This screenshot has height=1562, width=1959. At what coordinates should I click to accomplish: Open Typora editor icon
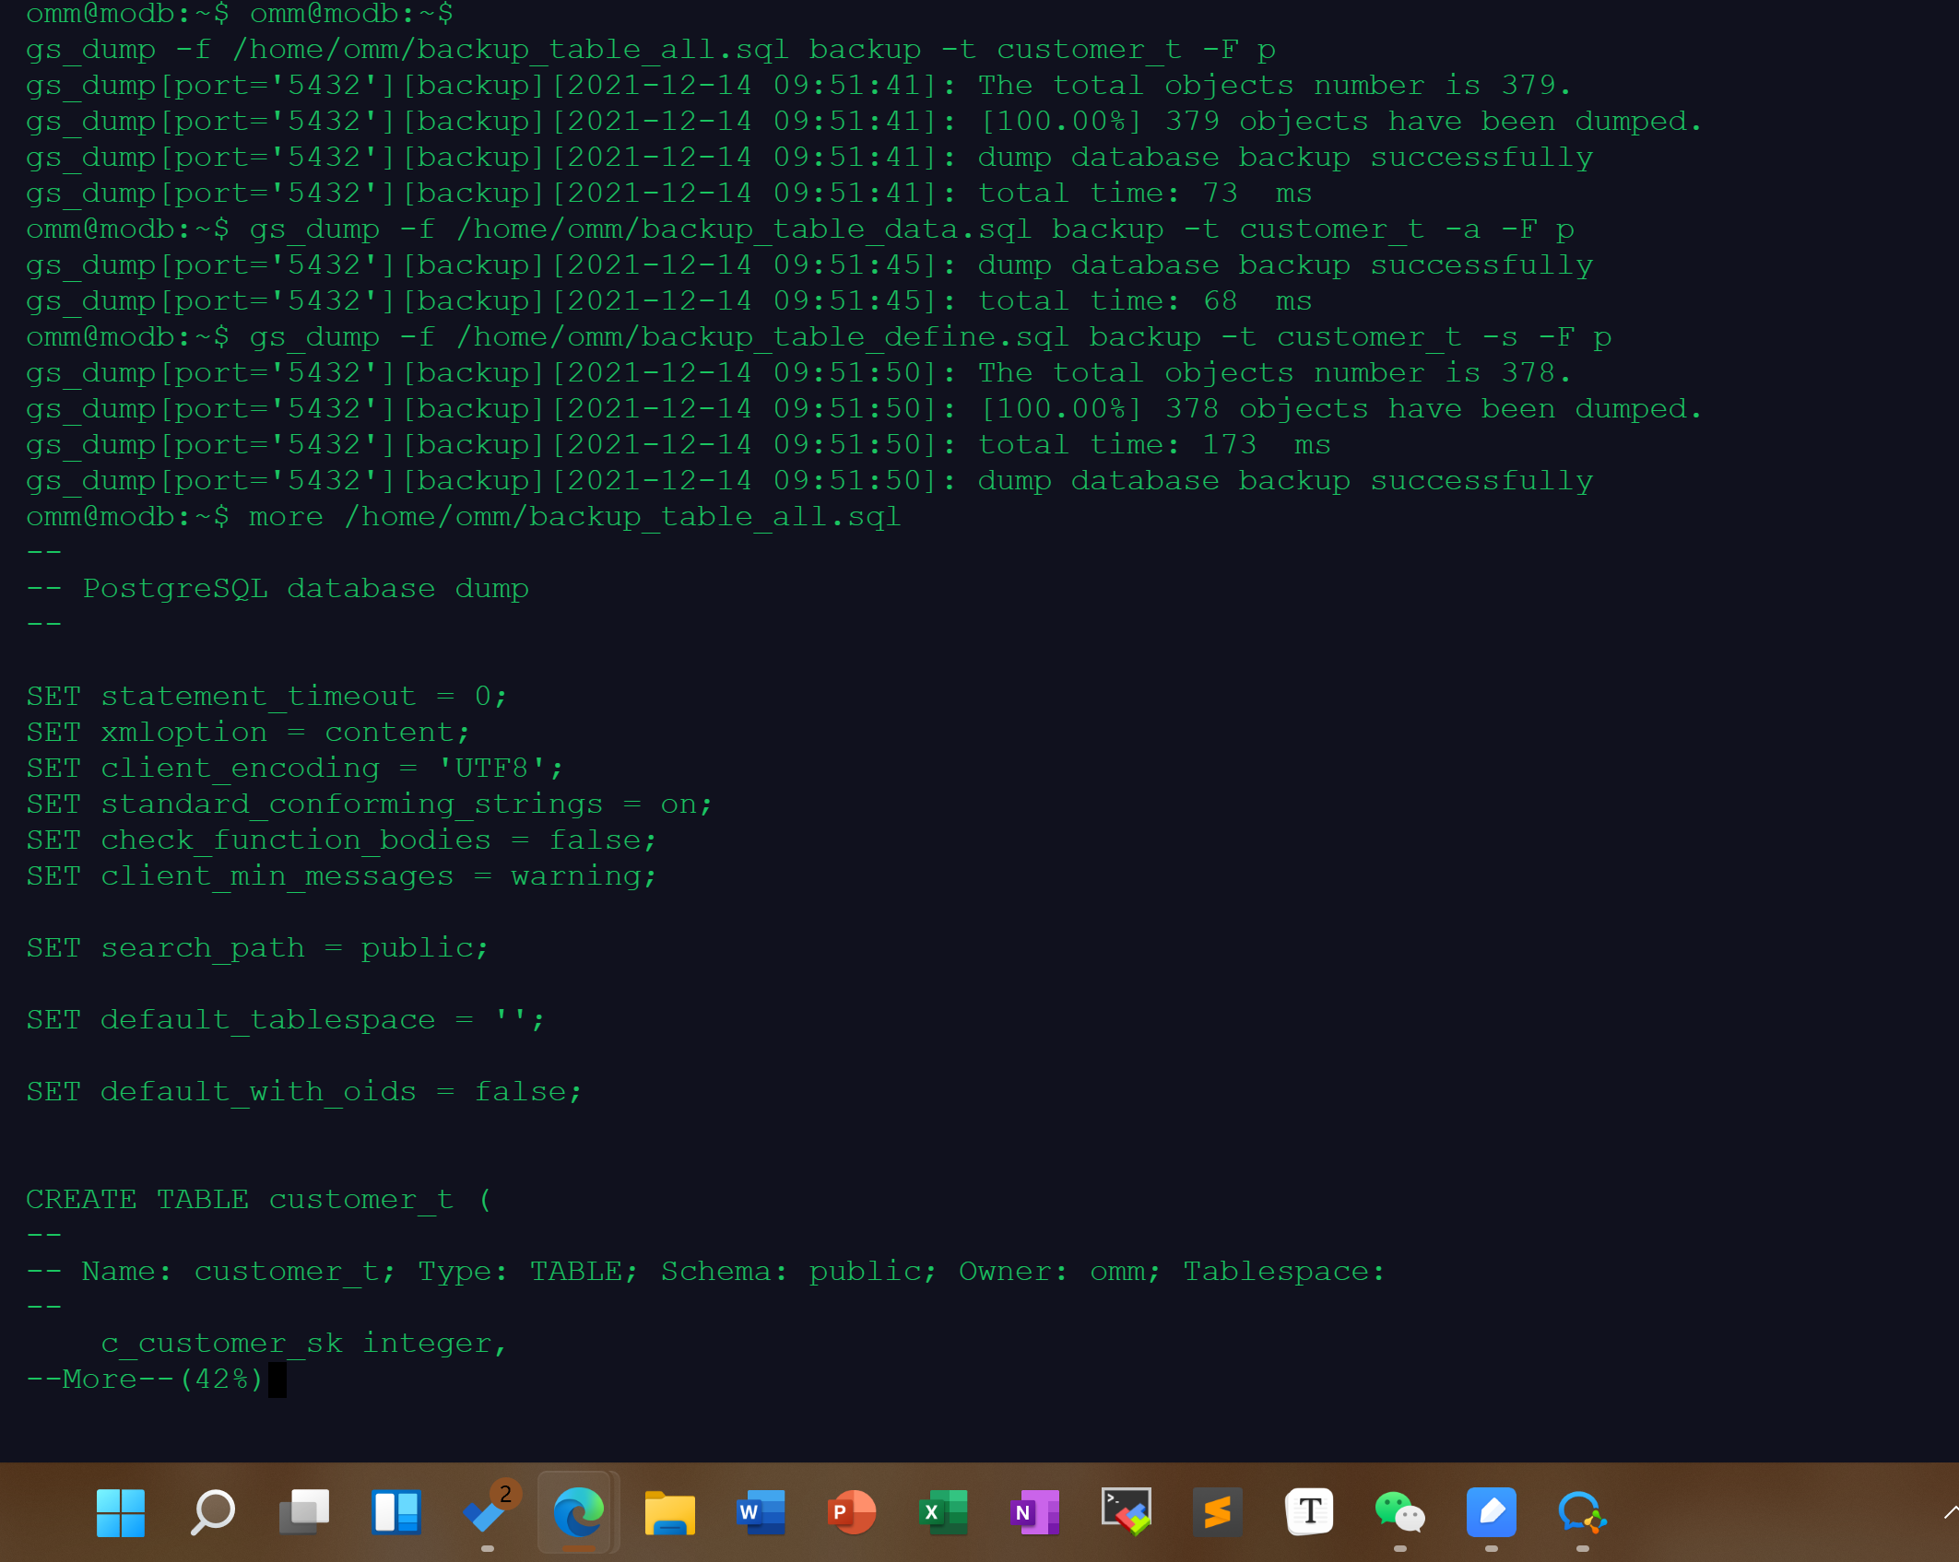tap(1309, 1513)
